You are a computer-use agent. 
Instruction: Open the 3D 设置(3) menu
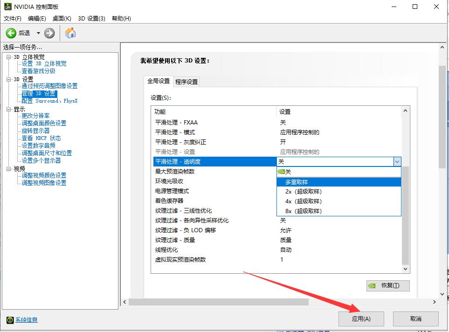92,19
